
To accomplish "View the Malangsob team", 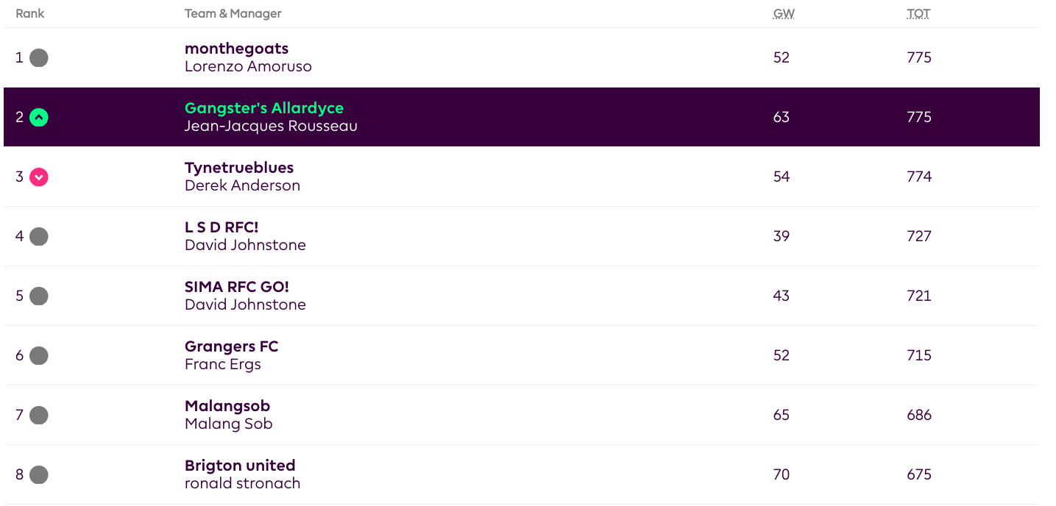I will point(227,406).
